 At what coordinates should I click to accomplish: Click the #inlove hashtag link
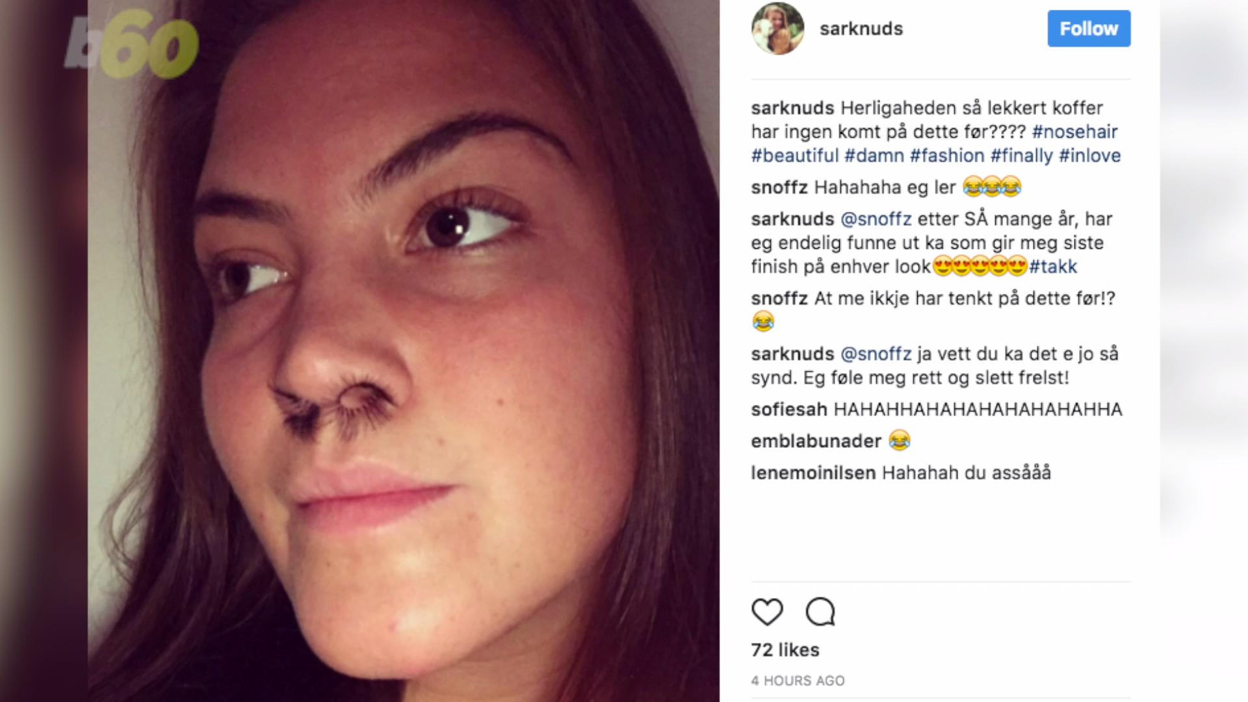(x=1090, y=156)
